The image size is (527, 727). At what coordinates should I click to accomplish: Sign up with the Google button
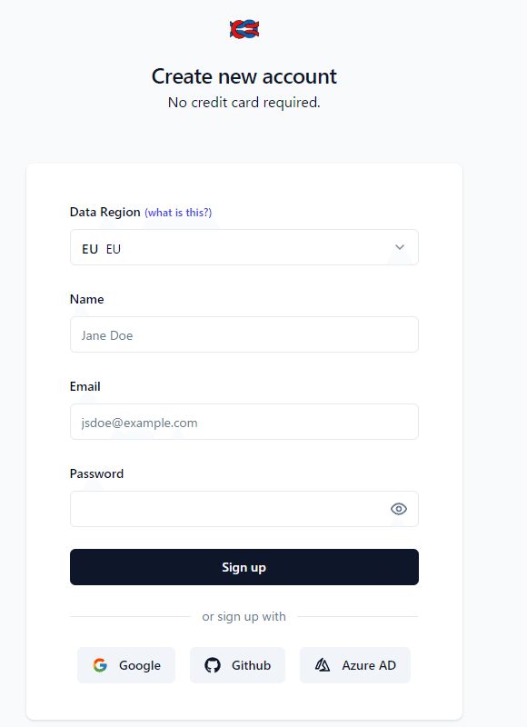(126, 665)
